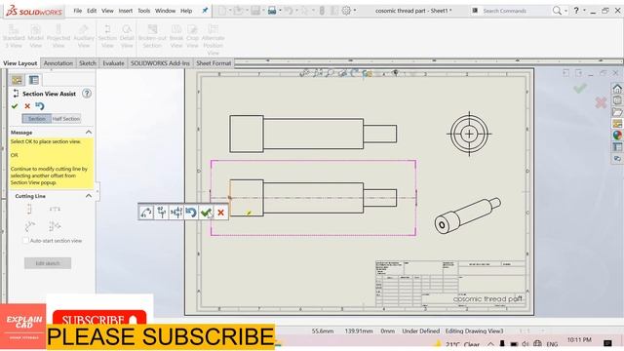Choose the horizontal cutting line type
This screenshot has height=351, width=624.
coord(55,209)
